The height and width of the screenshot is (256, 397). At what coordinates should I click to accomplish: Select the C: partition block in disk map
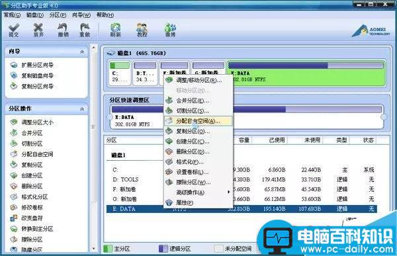(120, 73)
